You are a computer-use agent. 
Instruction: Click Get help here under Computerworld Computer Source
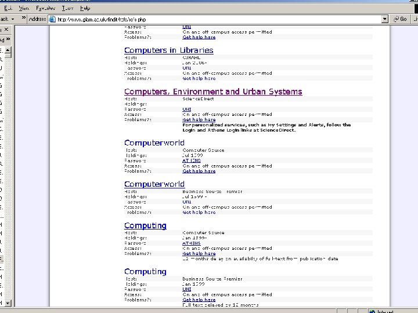pos(199,171)
